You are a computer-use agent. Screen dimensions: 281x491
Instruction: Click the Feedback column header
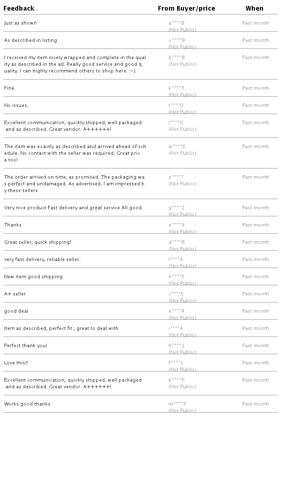click(19, 8)
